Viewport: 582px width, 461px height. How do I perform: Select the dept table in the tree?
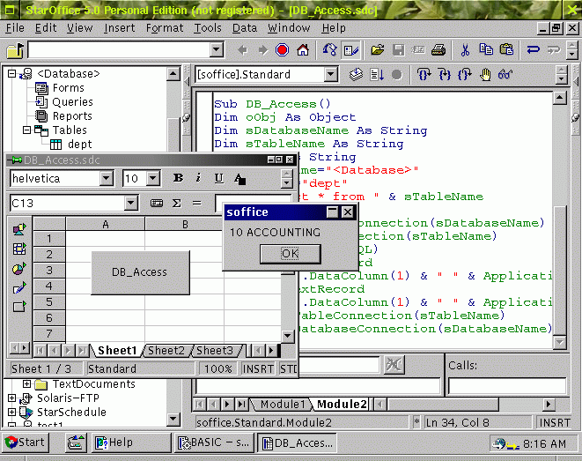click(x=79, y=145)
